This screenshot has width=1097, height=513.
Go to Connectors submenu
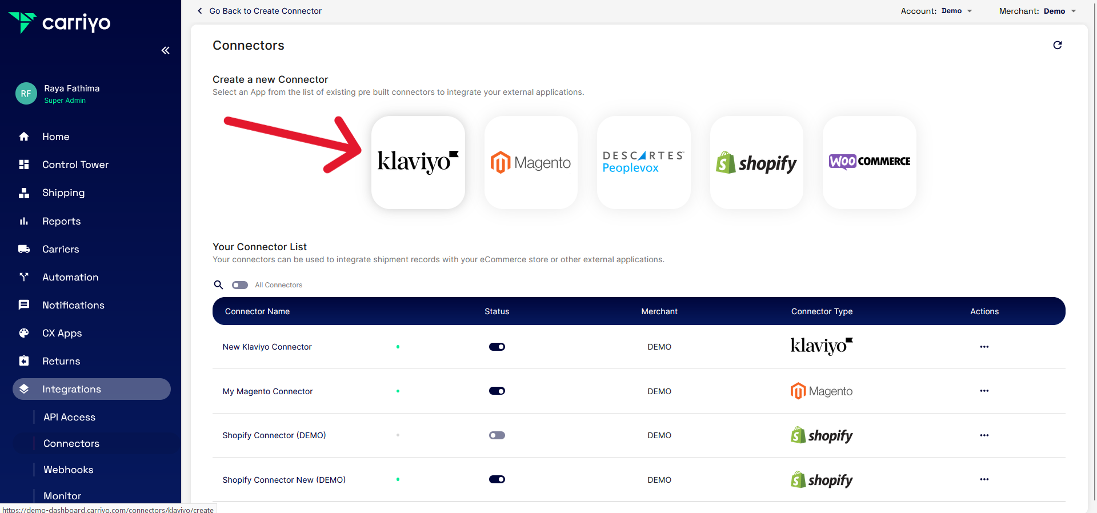tap(71, 443)
